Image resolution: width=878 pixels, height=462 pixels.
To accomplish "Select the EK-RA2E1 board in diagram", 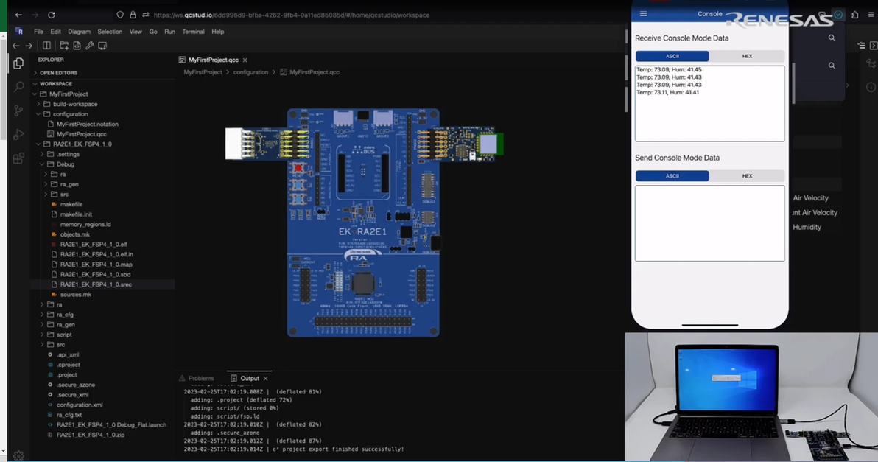I will (363, 223).
